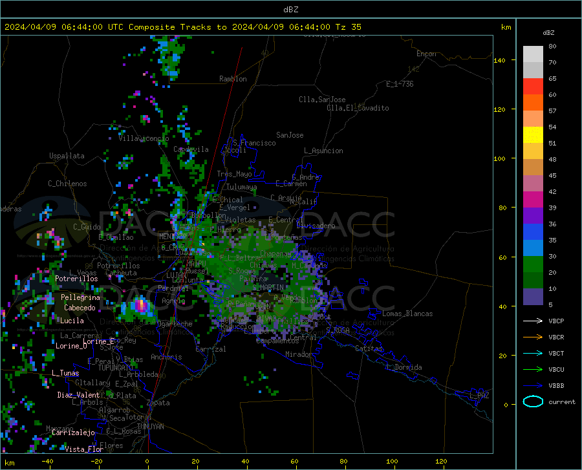Click the 'Capdevila' map label
Image resolution: width=582 pixels, height=470 pixels.
191,149
